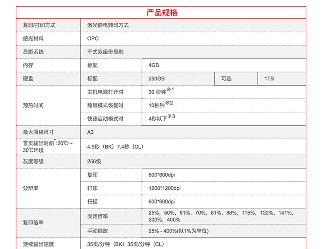The width and height of the screenshot is (324, 249).
Task: Click the 产品规格 table heading
Action: point(162,13)
